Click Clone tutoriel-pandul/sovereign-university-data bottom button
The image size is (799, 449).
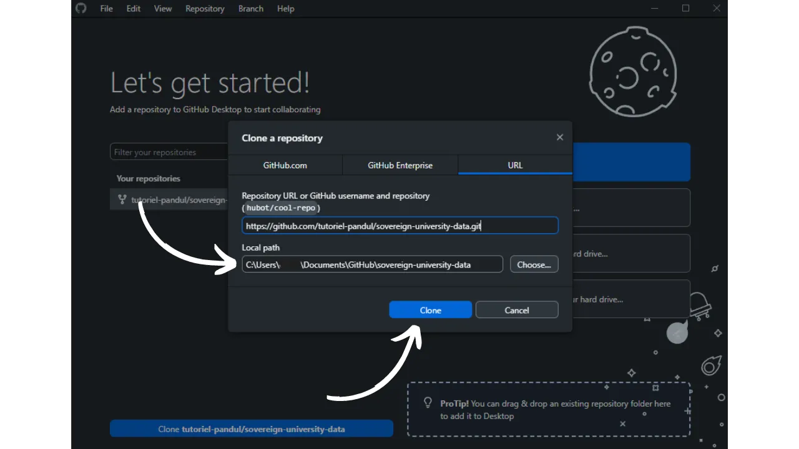(x=252, y=429)
